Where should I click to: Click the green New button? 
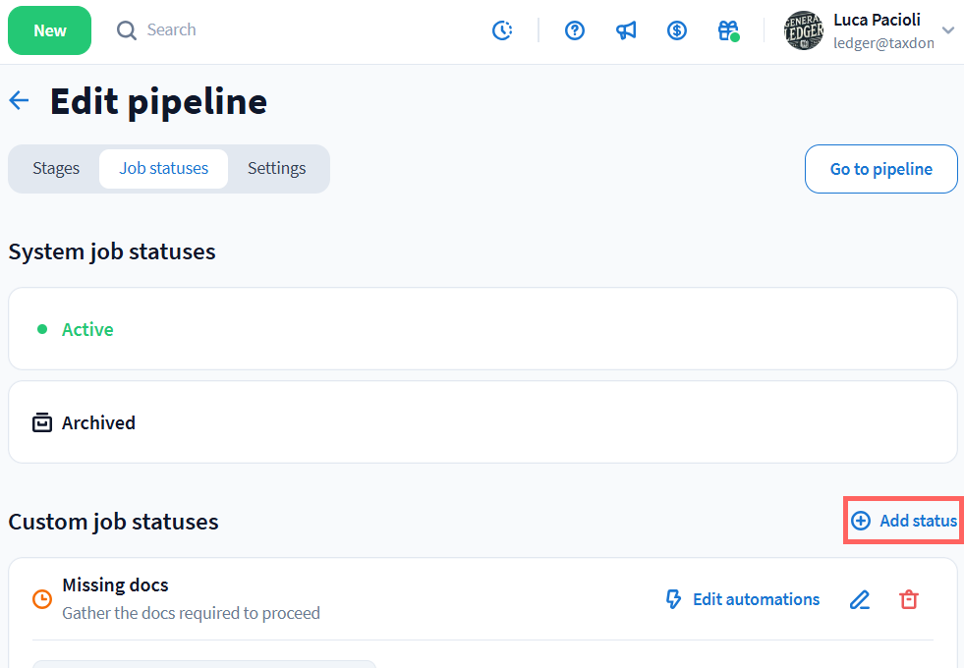point(50,30)
